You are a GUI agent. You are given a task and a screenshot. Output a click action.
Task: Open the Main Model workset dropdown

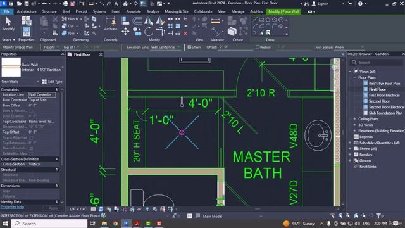point(232,216)
